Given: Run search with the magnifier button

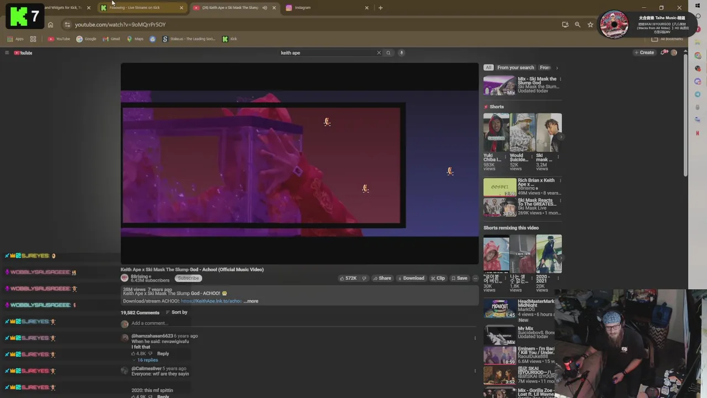Looking at the screenshot, I should click(x=388, y=53).
